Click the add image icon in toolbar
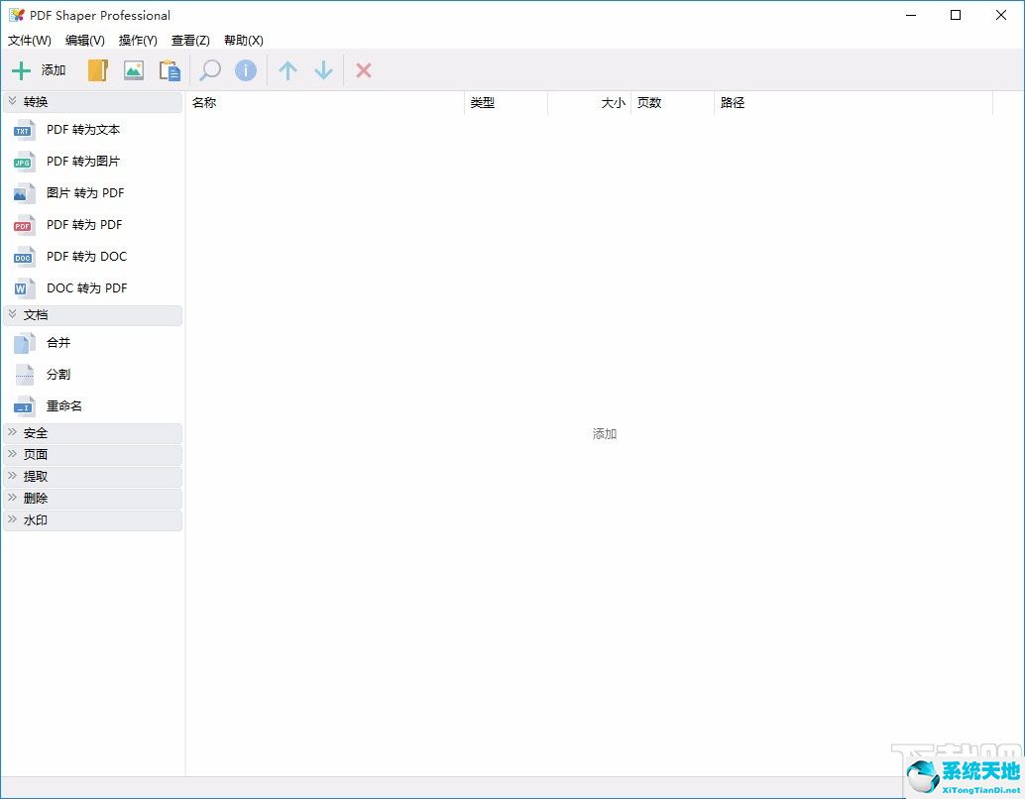 (134, 70)
